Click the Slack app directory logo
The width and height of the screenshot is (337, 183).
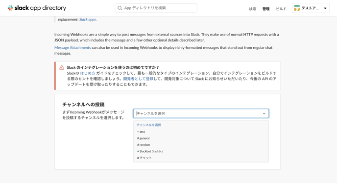tap(37, 8)
